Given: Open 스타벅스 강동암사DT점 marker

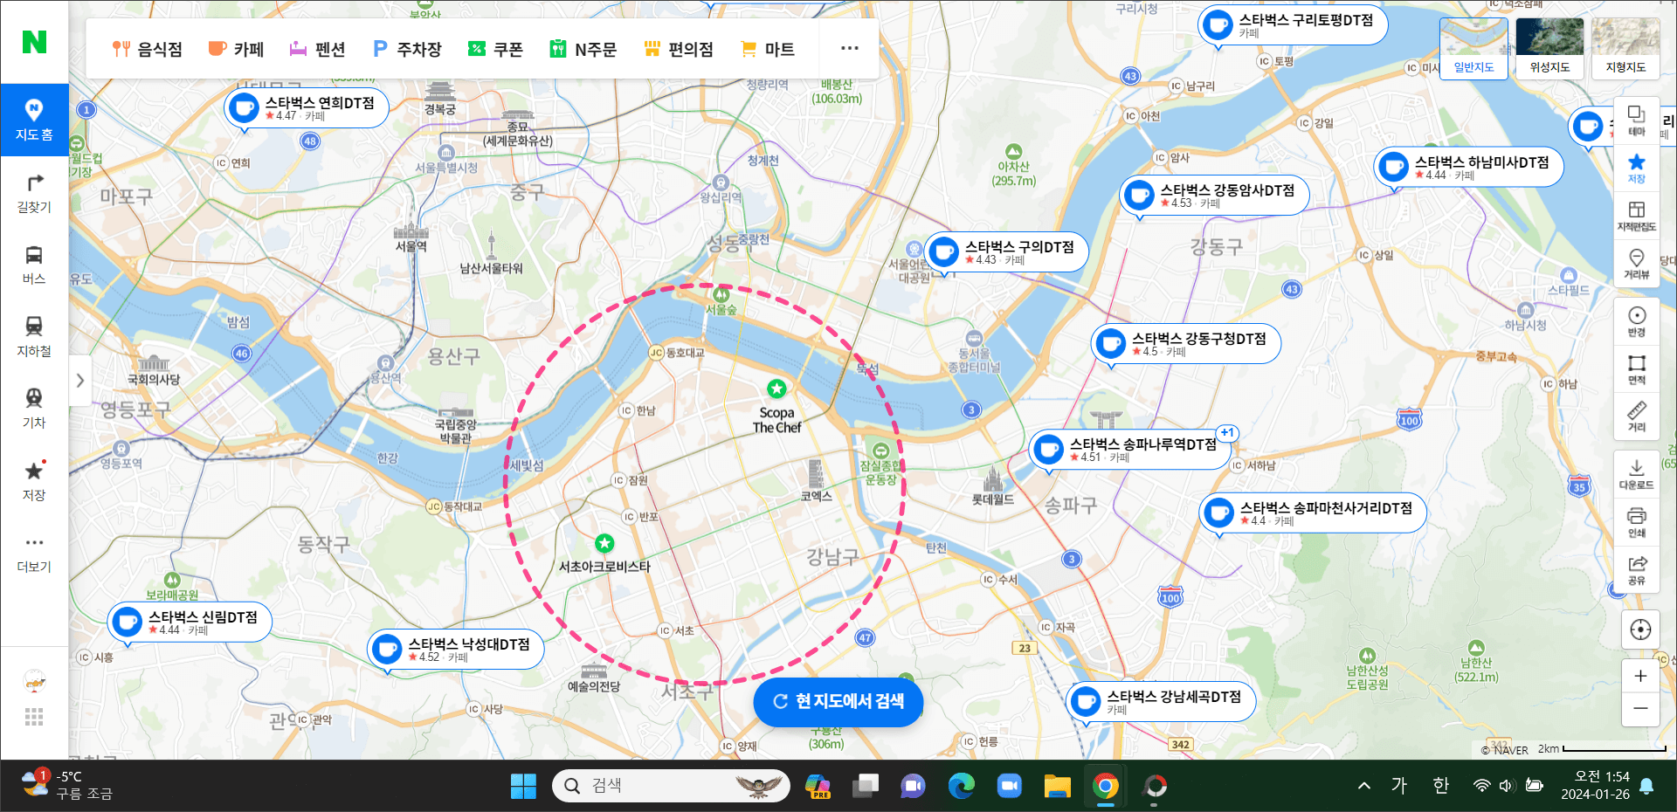Looking at the screenshot, I should [x=1214, y=196].
